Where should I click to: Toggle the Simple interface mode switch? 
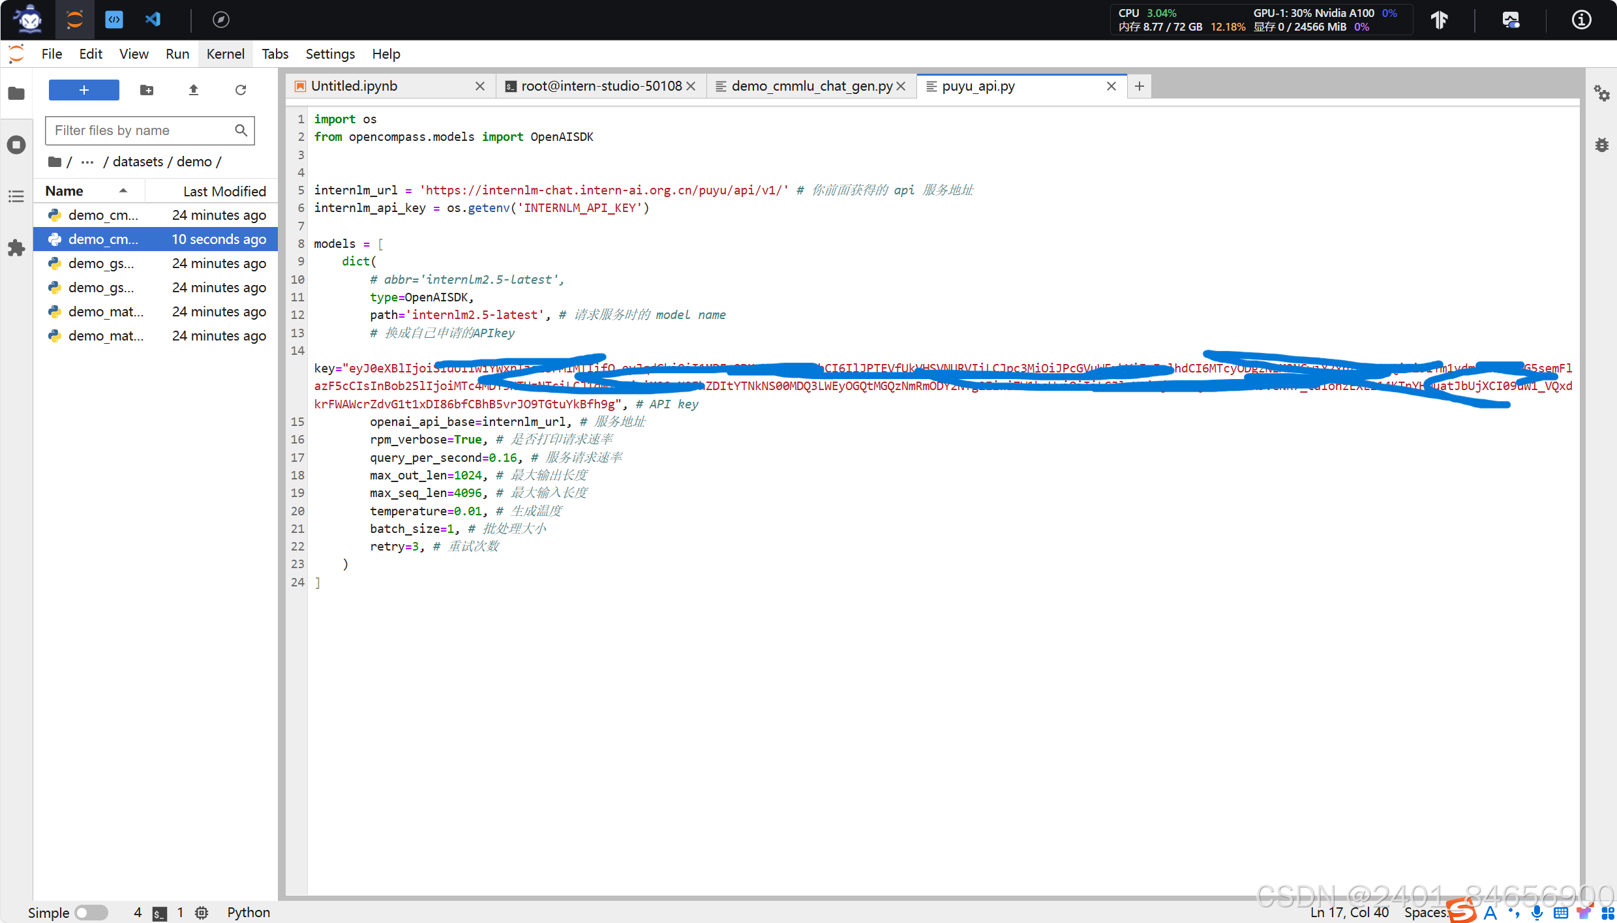point(91,913)
